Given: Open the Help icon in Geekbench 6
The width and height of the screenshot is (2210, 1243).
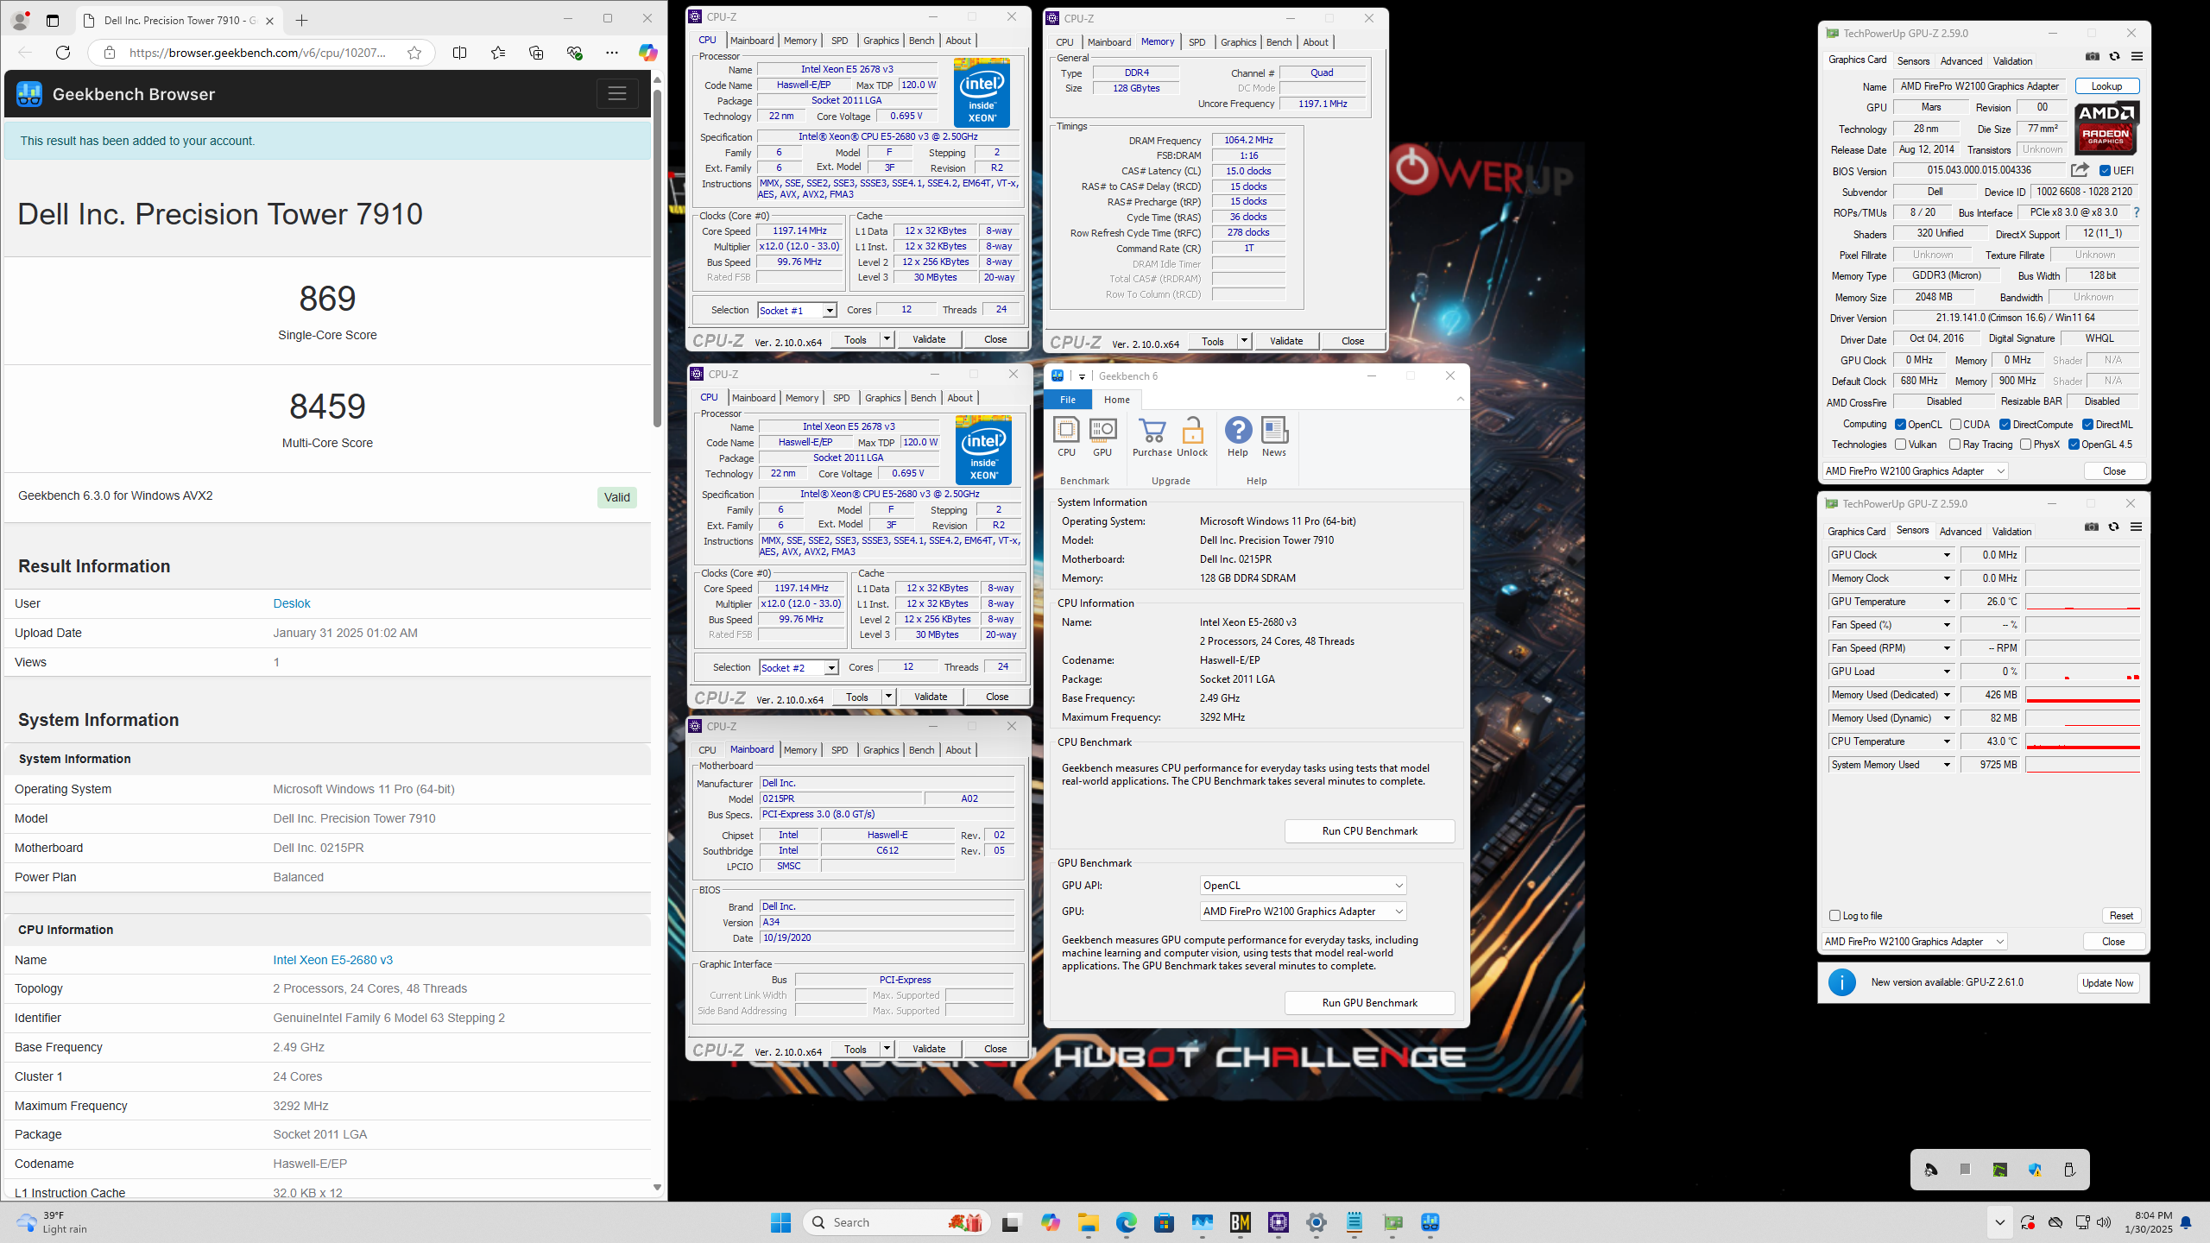Looking at the screenshot, I should click(1238, 437).
